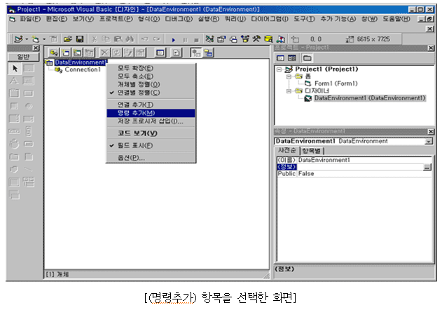
Task: Open the 도구(T) menu
Action: [x=304, y=19]
